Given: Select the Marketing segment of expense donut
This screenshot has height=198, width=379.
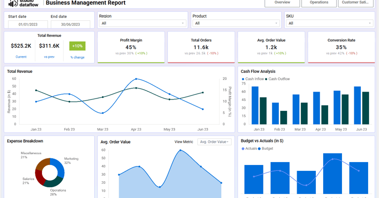Looking at the screenshot, I should pos(59,167).
